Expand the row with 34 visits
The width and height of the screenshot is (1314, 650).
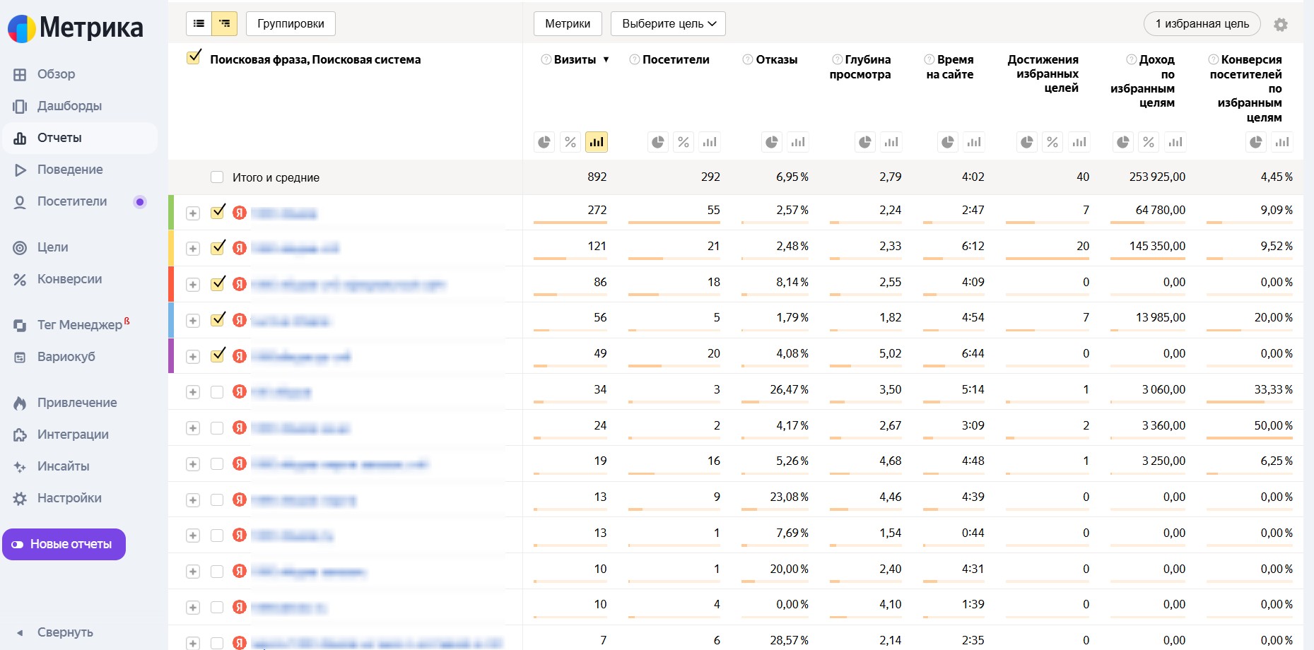[x=193, y=392]
